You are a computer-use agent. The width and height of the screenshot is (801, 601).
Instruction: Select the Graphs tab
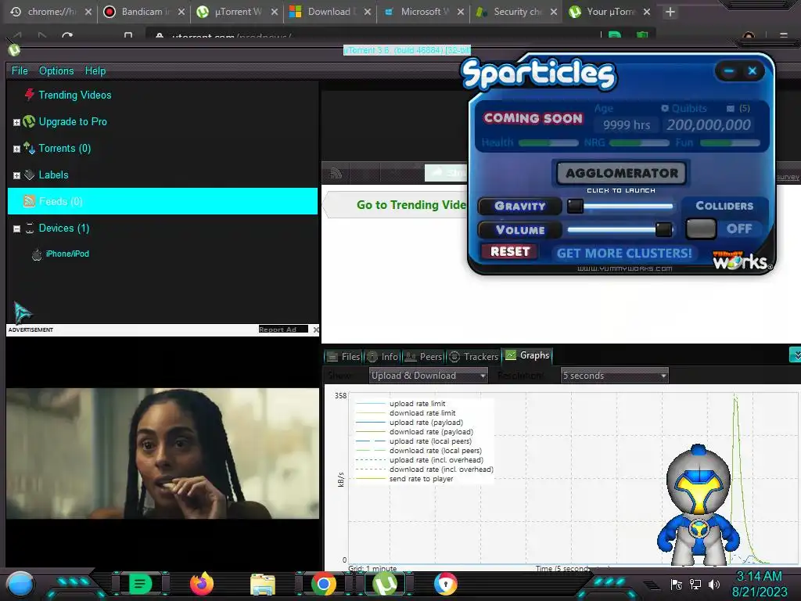(528, 355)
